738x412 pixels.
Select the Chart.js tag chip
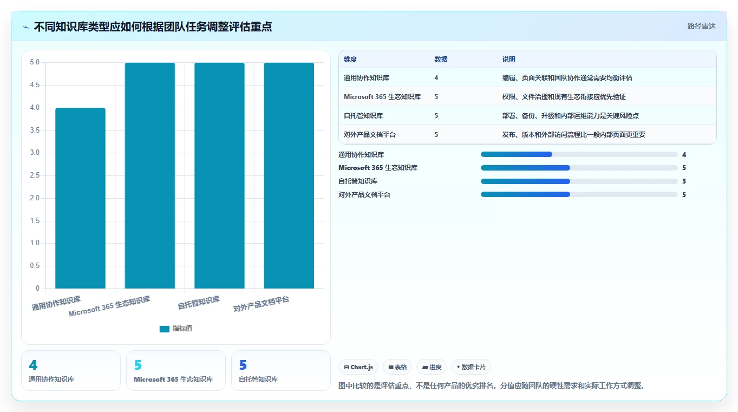tap(358, 367)
